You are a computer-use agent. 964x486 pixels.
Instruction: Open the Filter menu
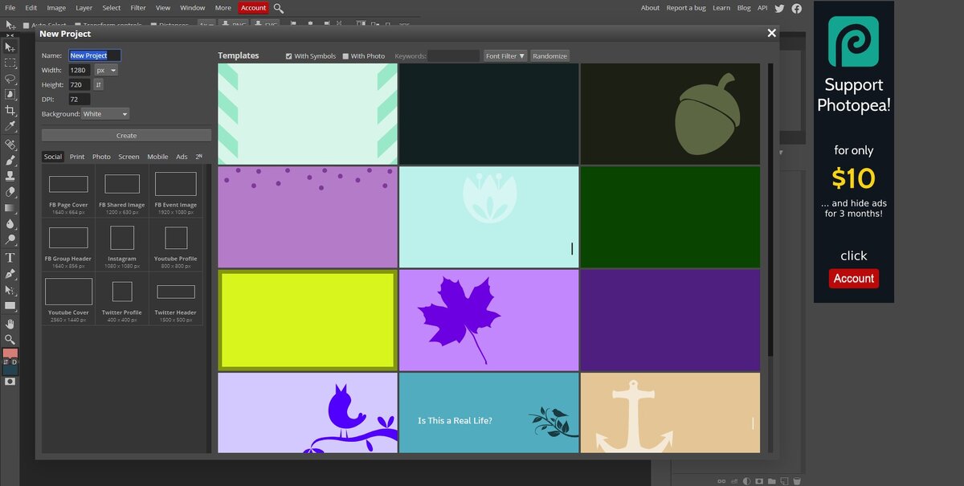coord(138,8)
